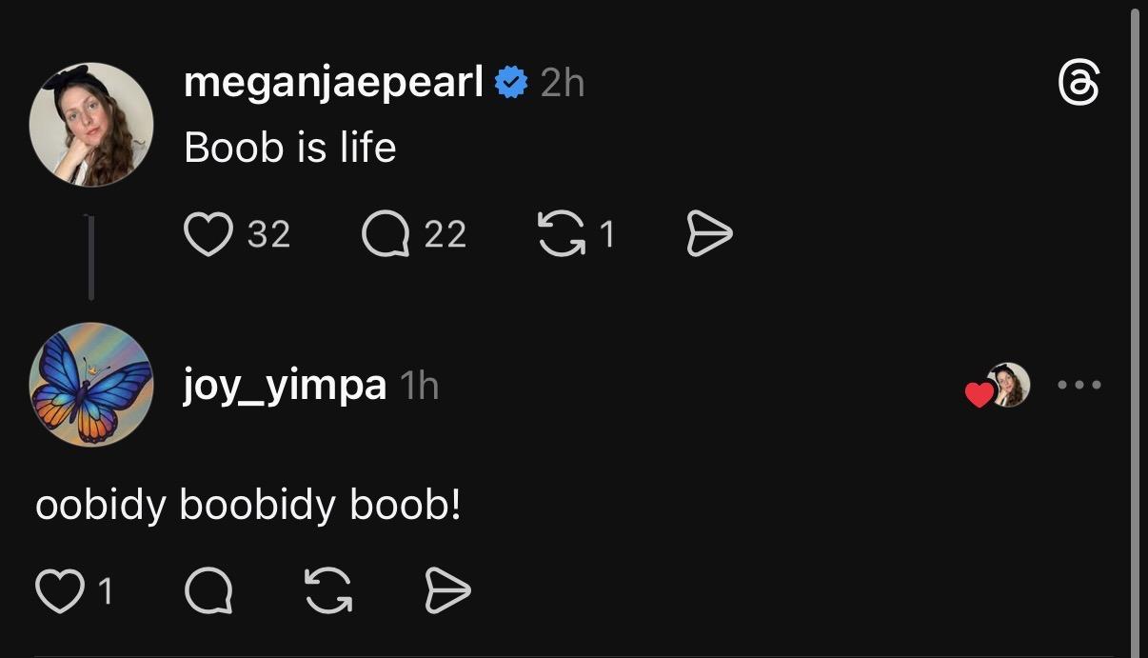The image size is (1148, 658).
Task: Share joy_yimpa's reply via send icon
Action: pyautogui.click(x=446, y=592)
